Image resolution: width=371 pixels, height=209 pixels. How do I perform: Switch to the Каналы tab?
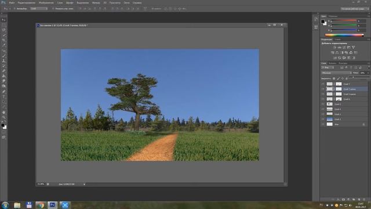(x=332, y=63)
